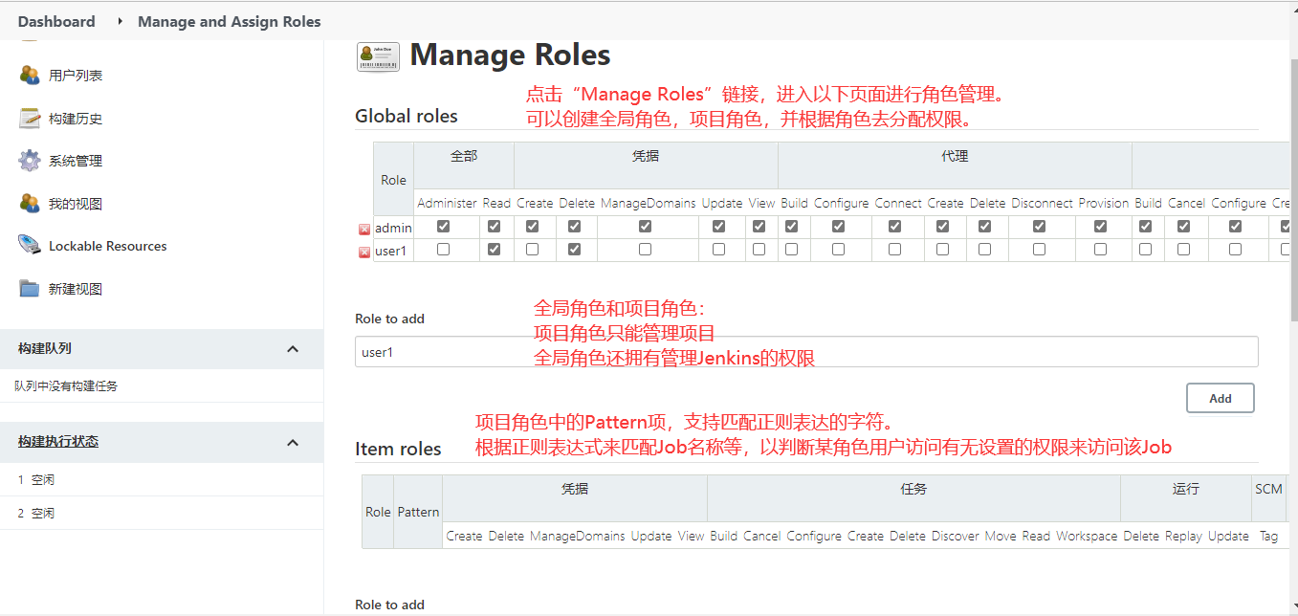The width and height of the screenshot is (1298, 616).
Task: Click the Item roles heading
Action: point(398,449)
